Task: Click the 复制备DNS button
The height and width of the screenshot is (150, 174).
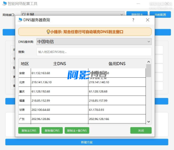Action: (x=52, y=130)
